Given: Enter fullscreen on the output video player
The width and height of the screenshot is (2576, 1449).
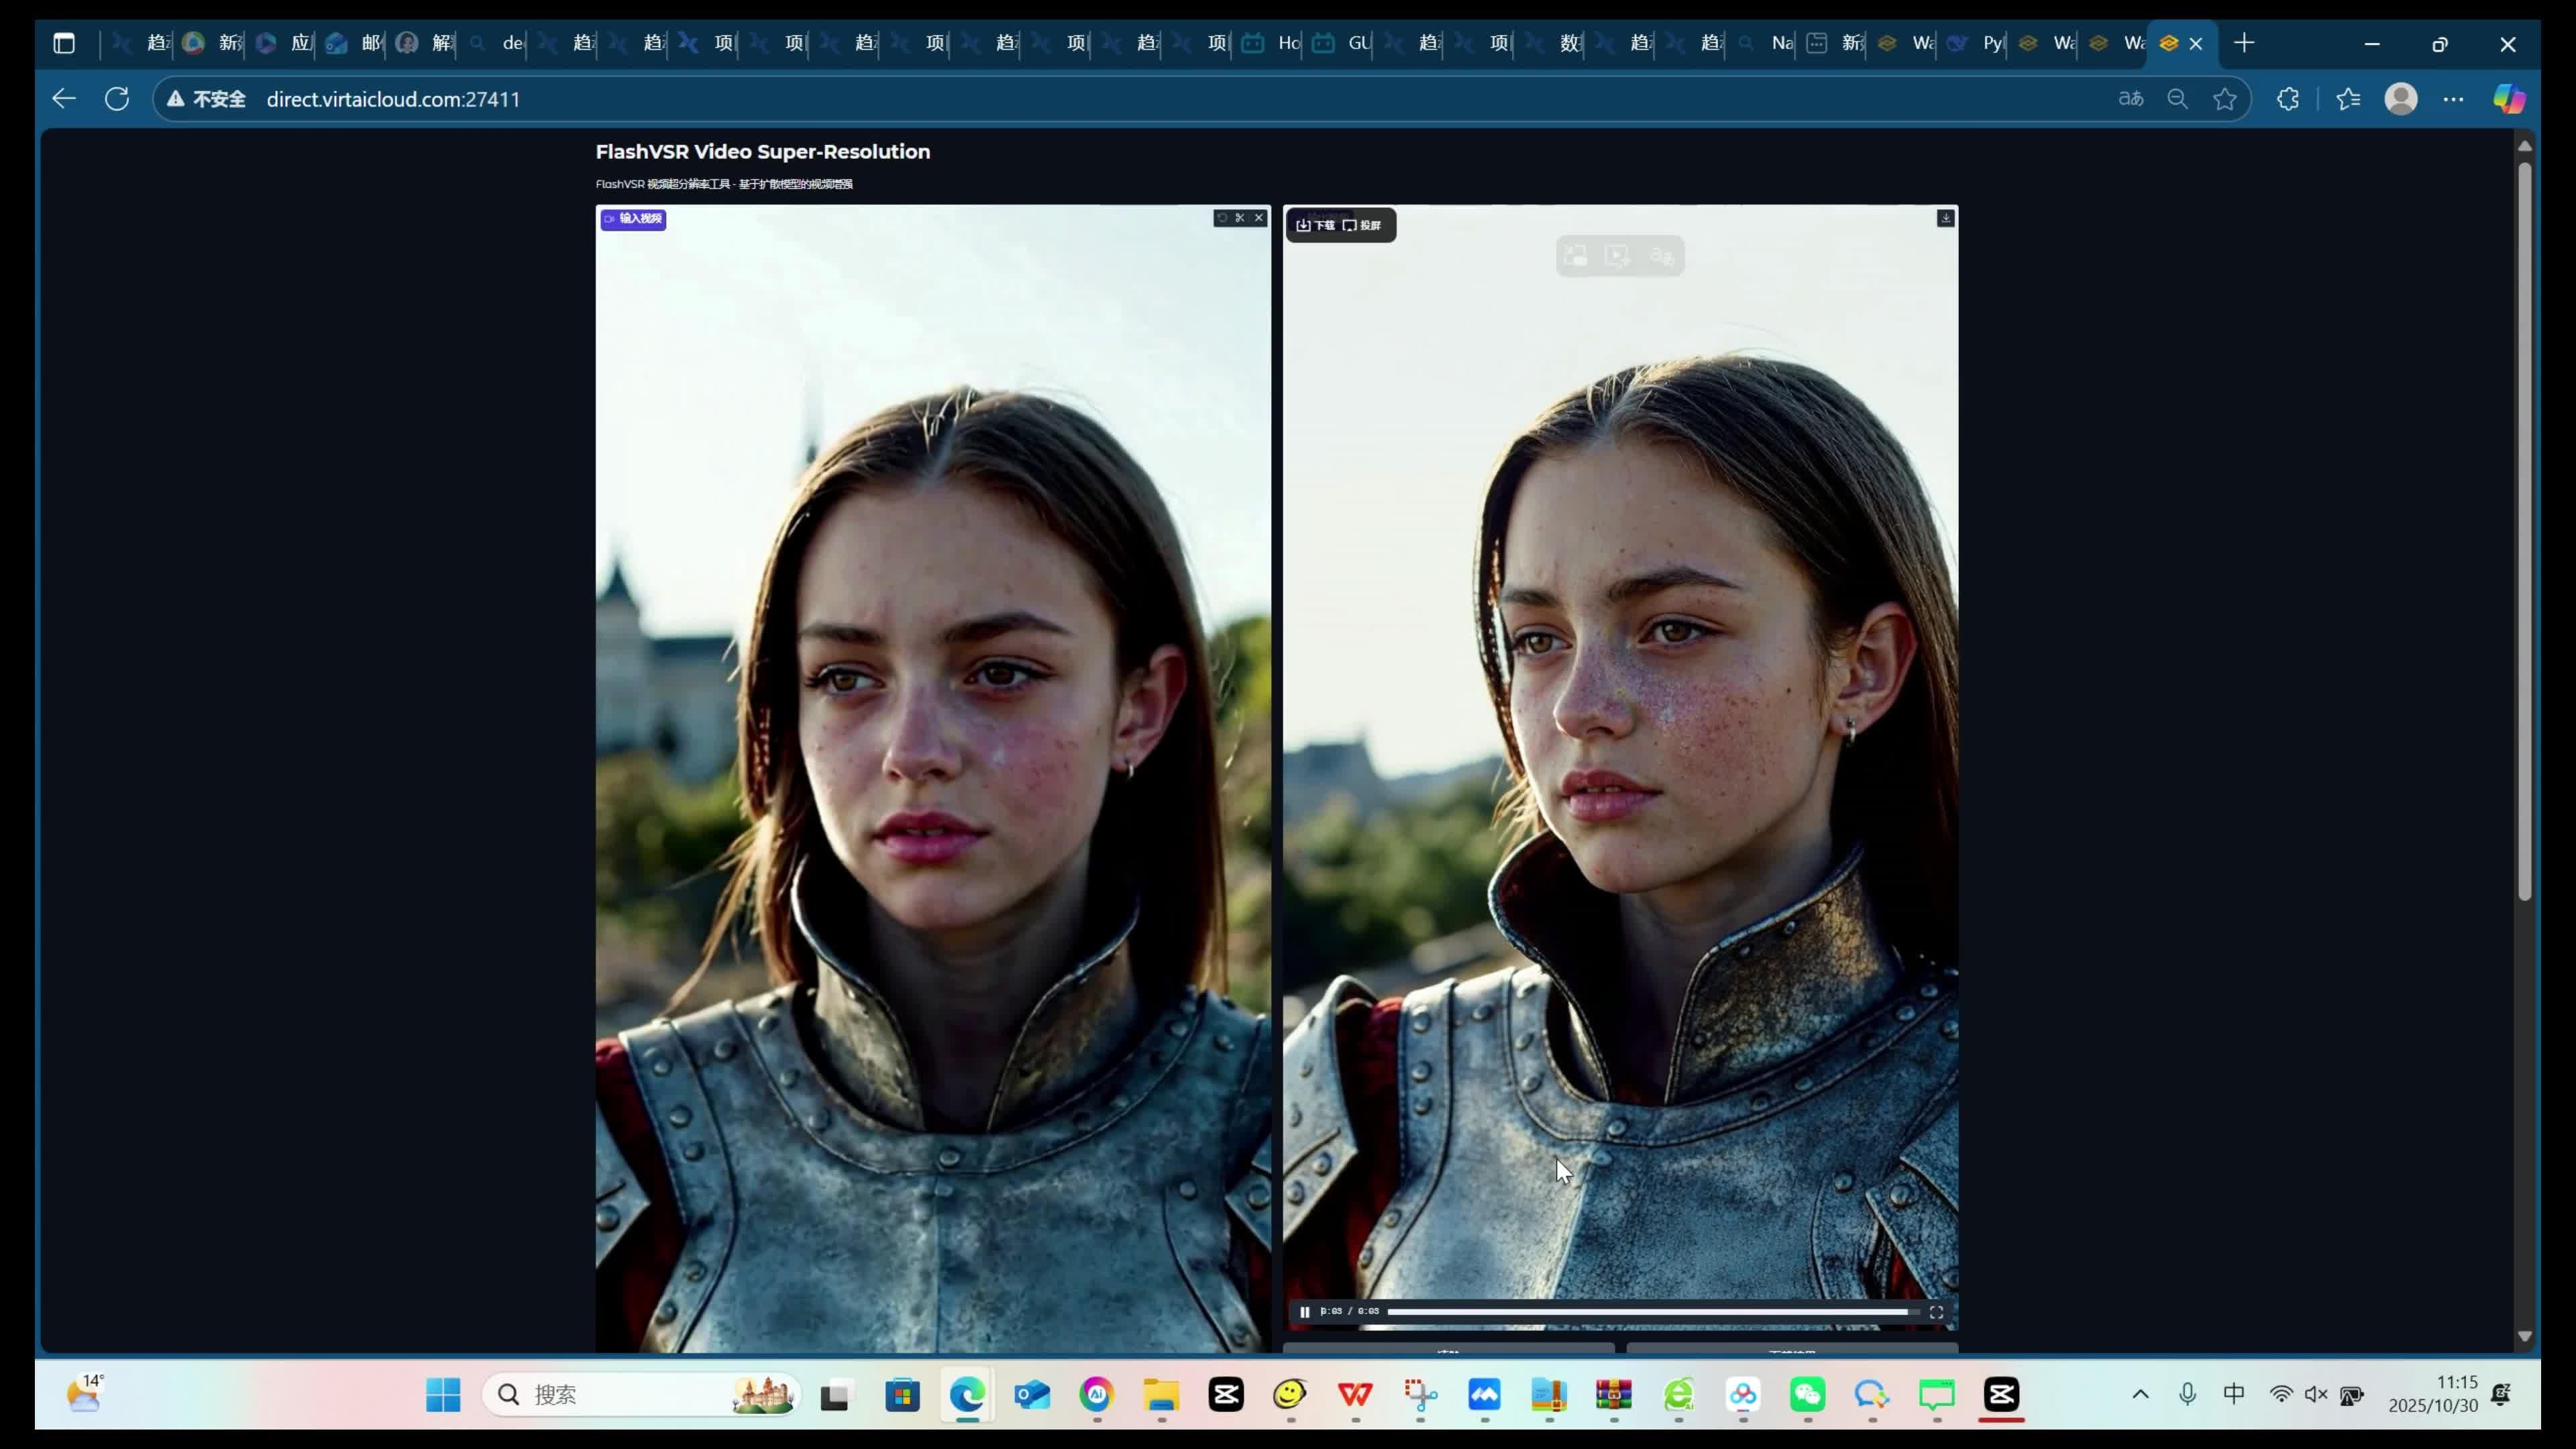Looking at the screenshot, I should click(1936, 1312).
